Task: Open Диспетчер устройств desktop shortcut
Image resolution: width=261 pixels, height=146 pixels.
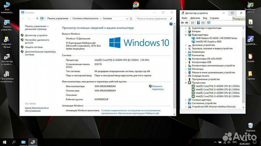Action: pos(7,60)
